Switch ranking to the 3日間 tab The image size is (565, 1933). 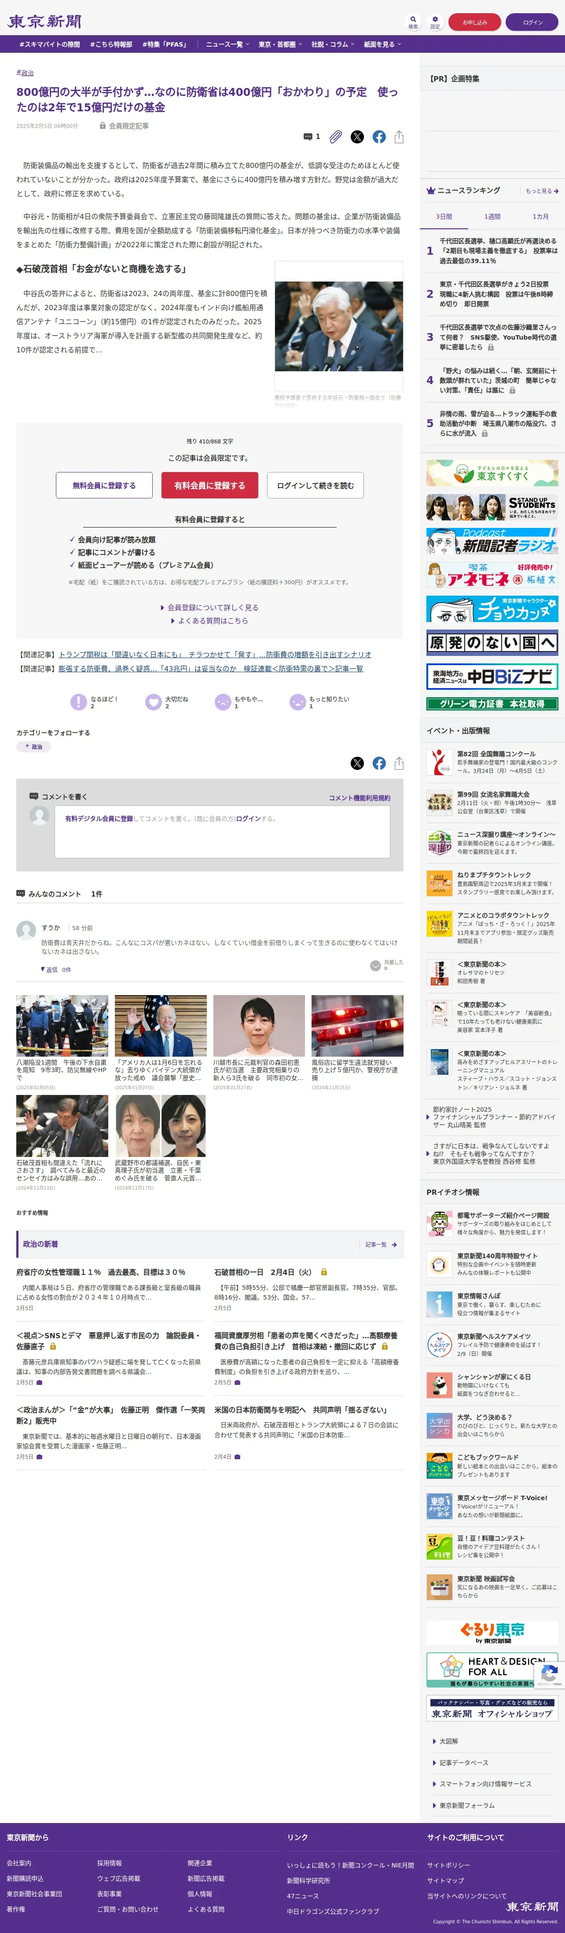(444, 216)
